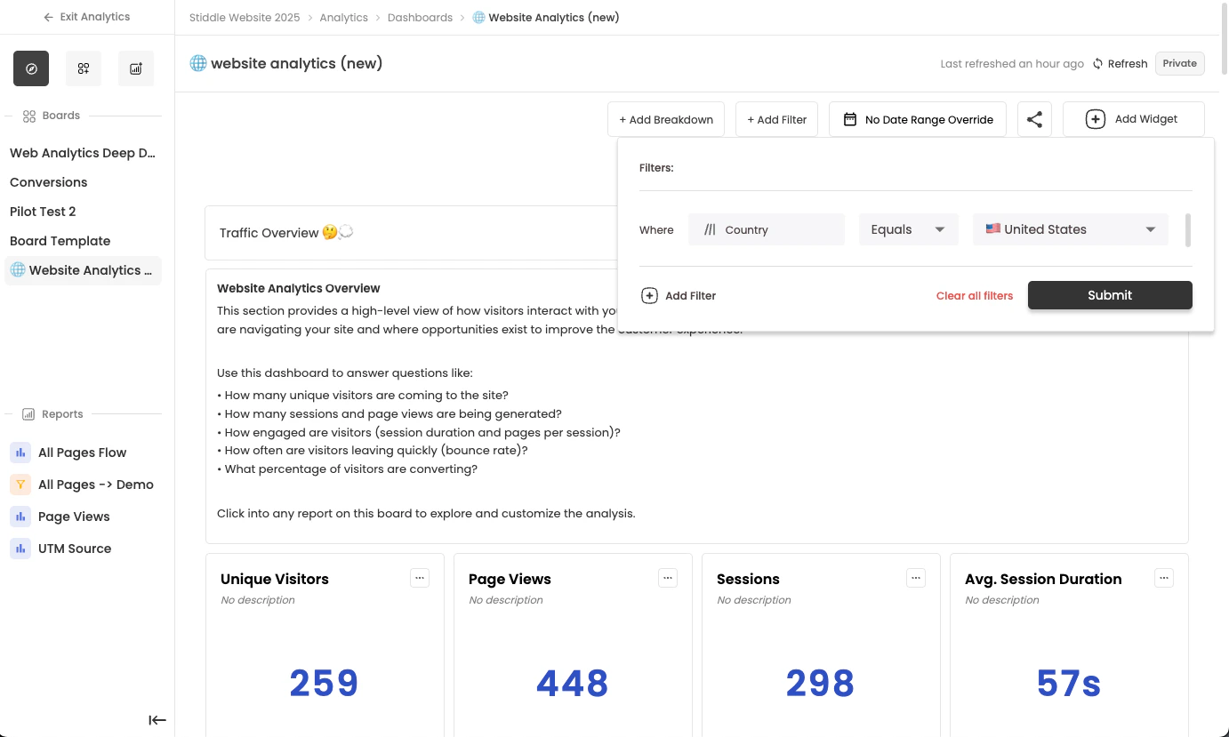Click the plus icon on Add Widget
This screenshot has height=737, width=1229.
pos(1096,119)
